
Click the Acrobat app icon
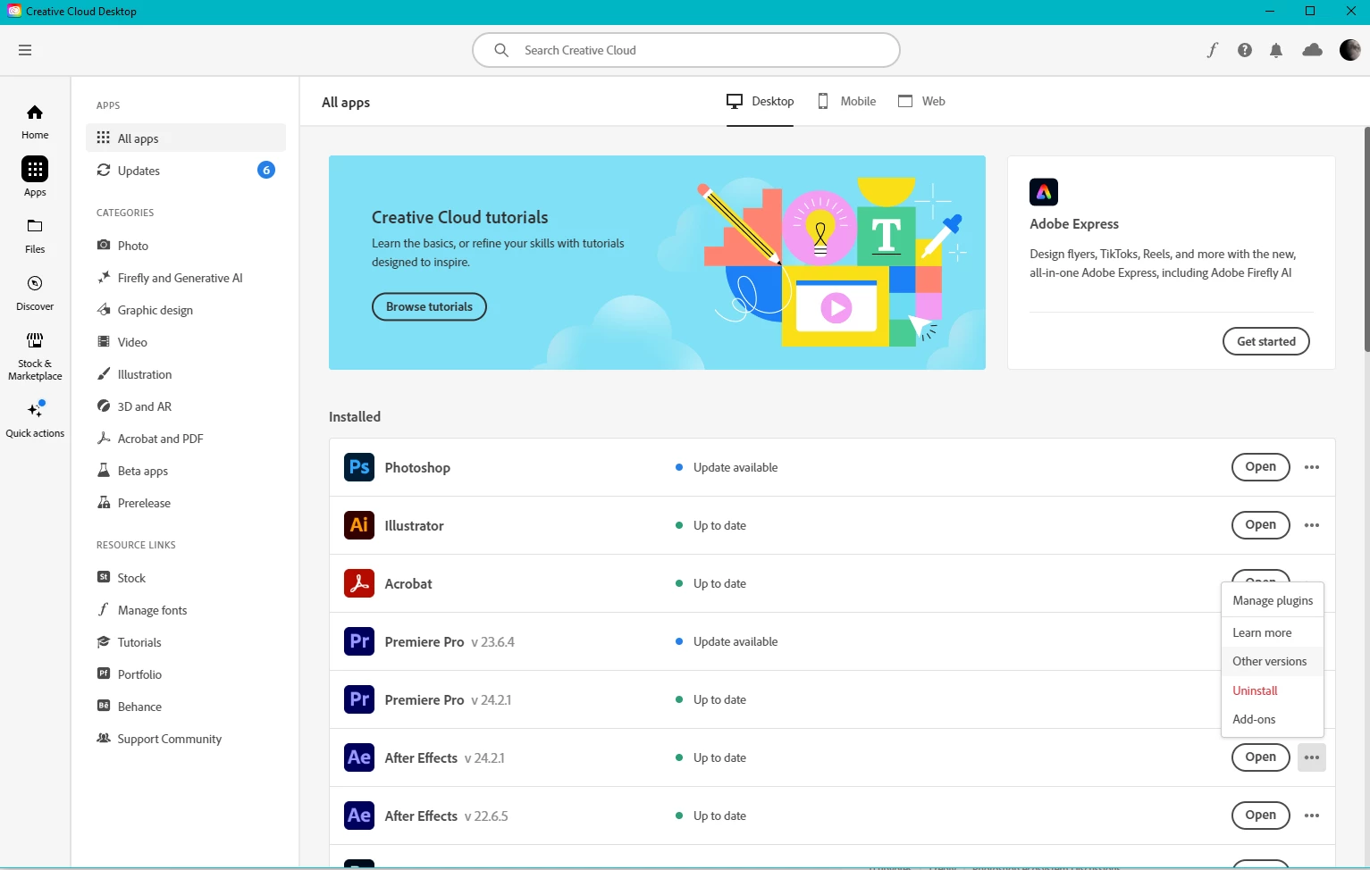(359, 583)
